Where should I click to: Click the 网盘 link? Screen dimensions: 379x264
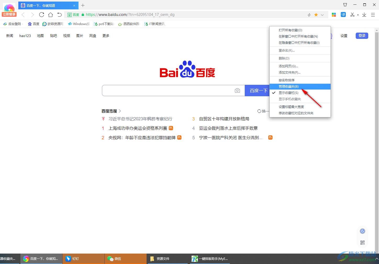tap(93, 36)
